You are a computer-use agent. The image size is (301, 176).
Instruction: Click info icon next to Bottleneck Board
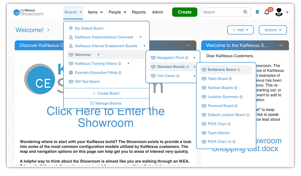238,70
